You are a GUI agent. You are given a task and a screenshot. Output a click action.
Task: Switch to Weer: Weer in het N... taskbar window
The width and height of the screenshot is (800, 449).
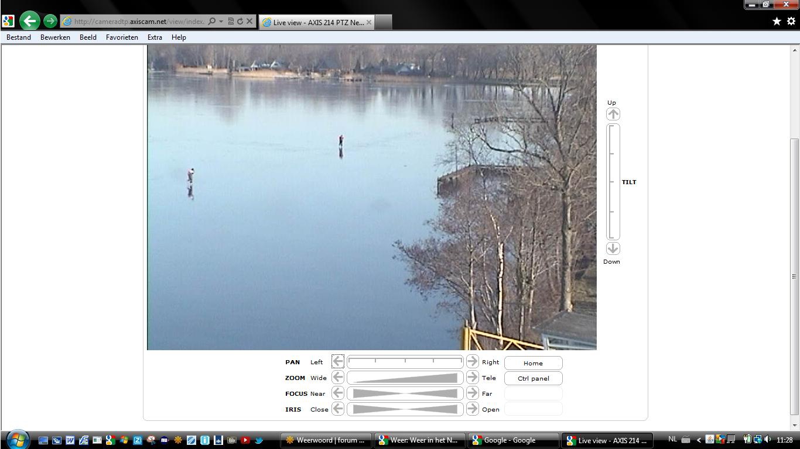coord(419,440)
